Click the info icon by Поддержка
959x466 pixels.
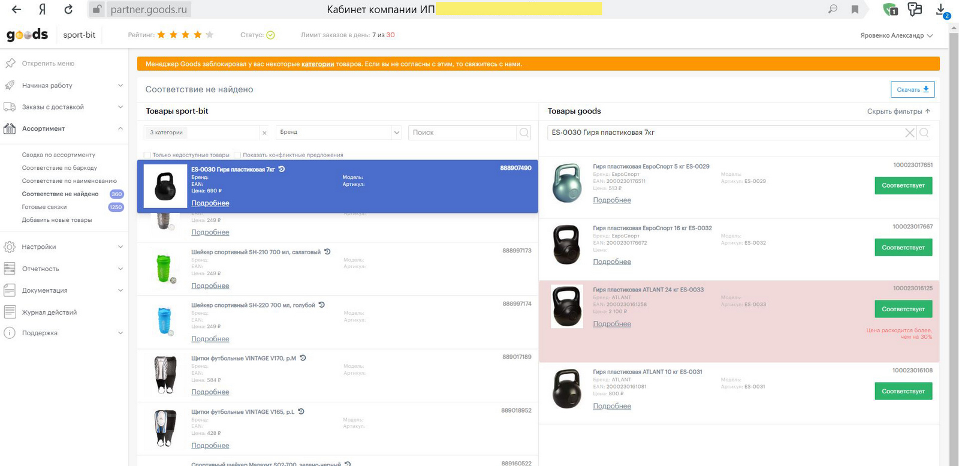click(10, 333)
